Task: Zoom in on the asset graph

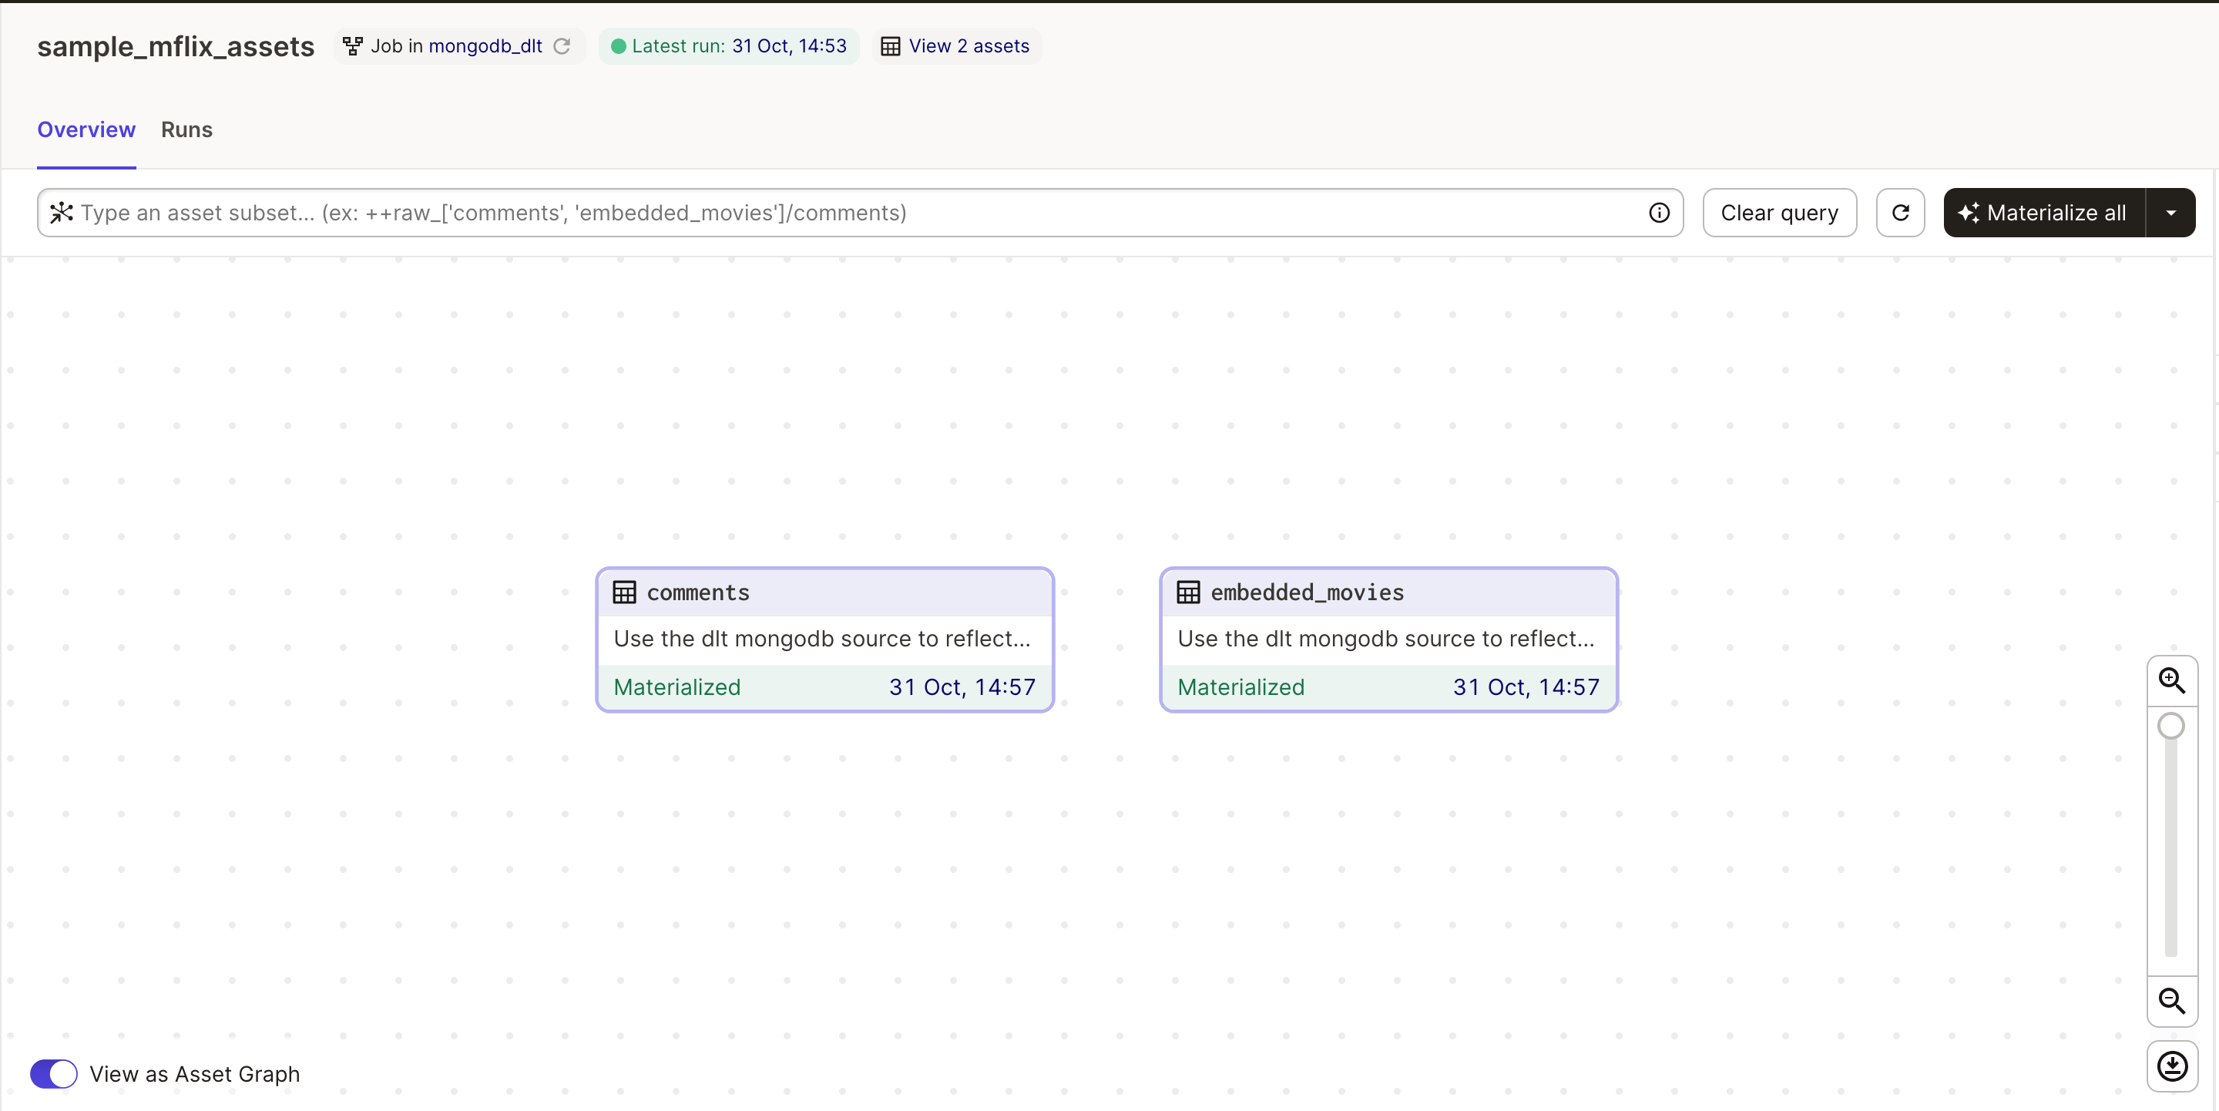Action: pos(2172,681)
